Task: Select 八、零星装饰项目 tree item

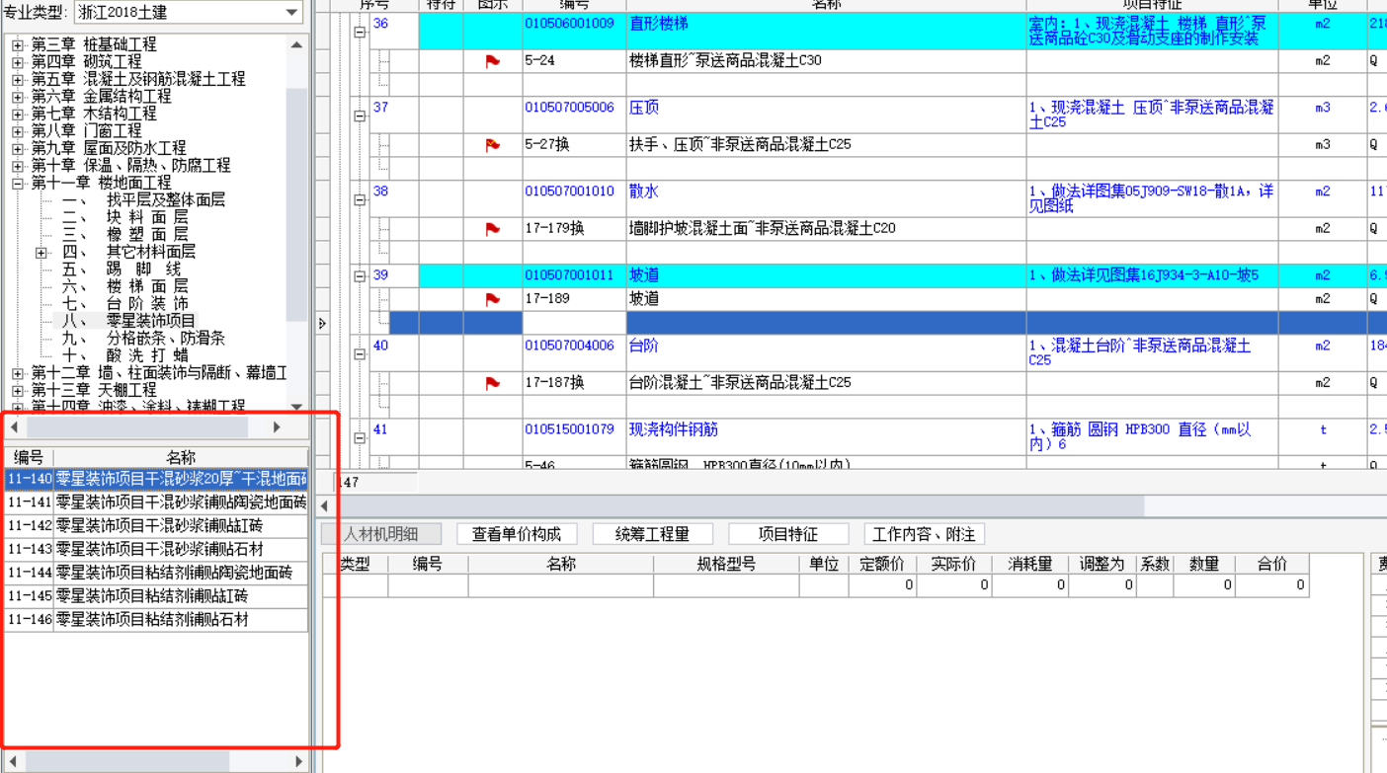Action: click(128, 321)
